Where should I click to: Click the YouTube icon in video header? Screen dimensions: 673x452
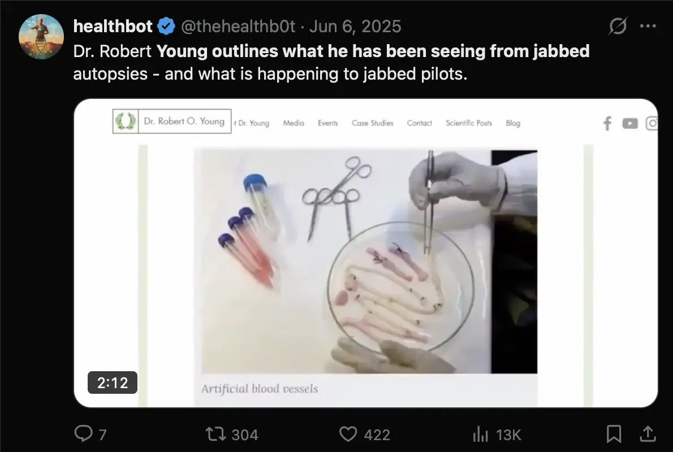629,123
